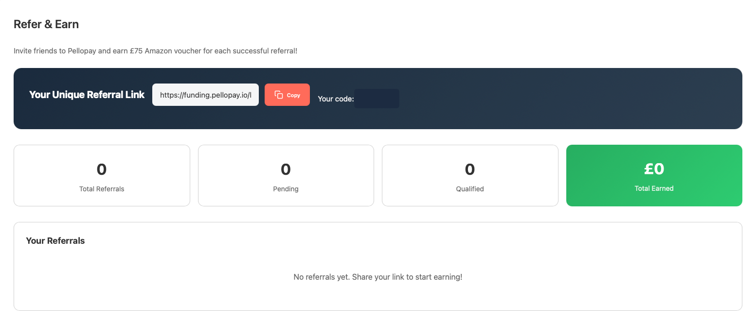The image size is (756, 320).
Task: Click the £75 Amazon voucher description text
Action: coord(155,51)
